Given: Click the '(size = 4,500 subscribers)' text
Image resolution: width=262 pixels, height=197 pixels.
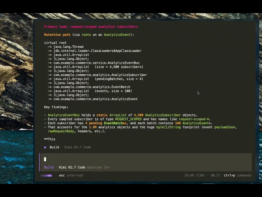Looking at the screenshot, I should tap(119, 67).
